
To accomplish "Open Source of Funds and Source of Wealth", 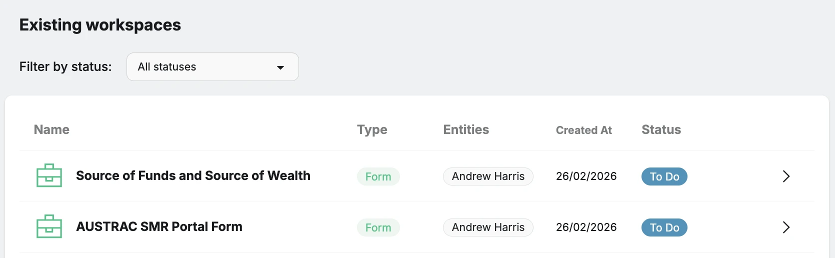I will 193,176.
